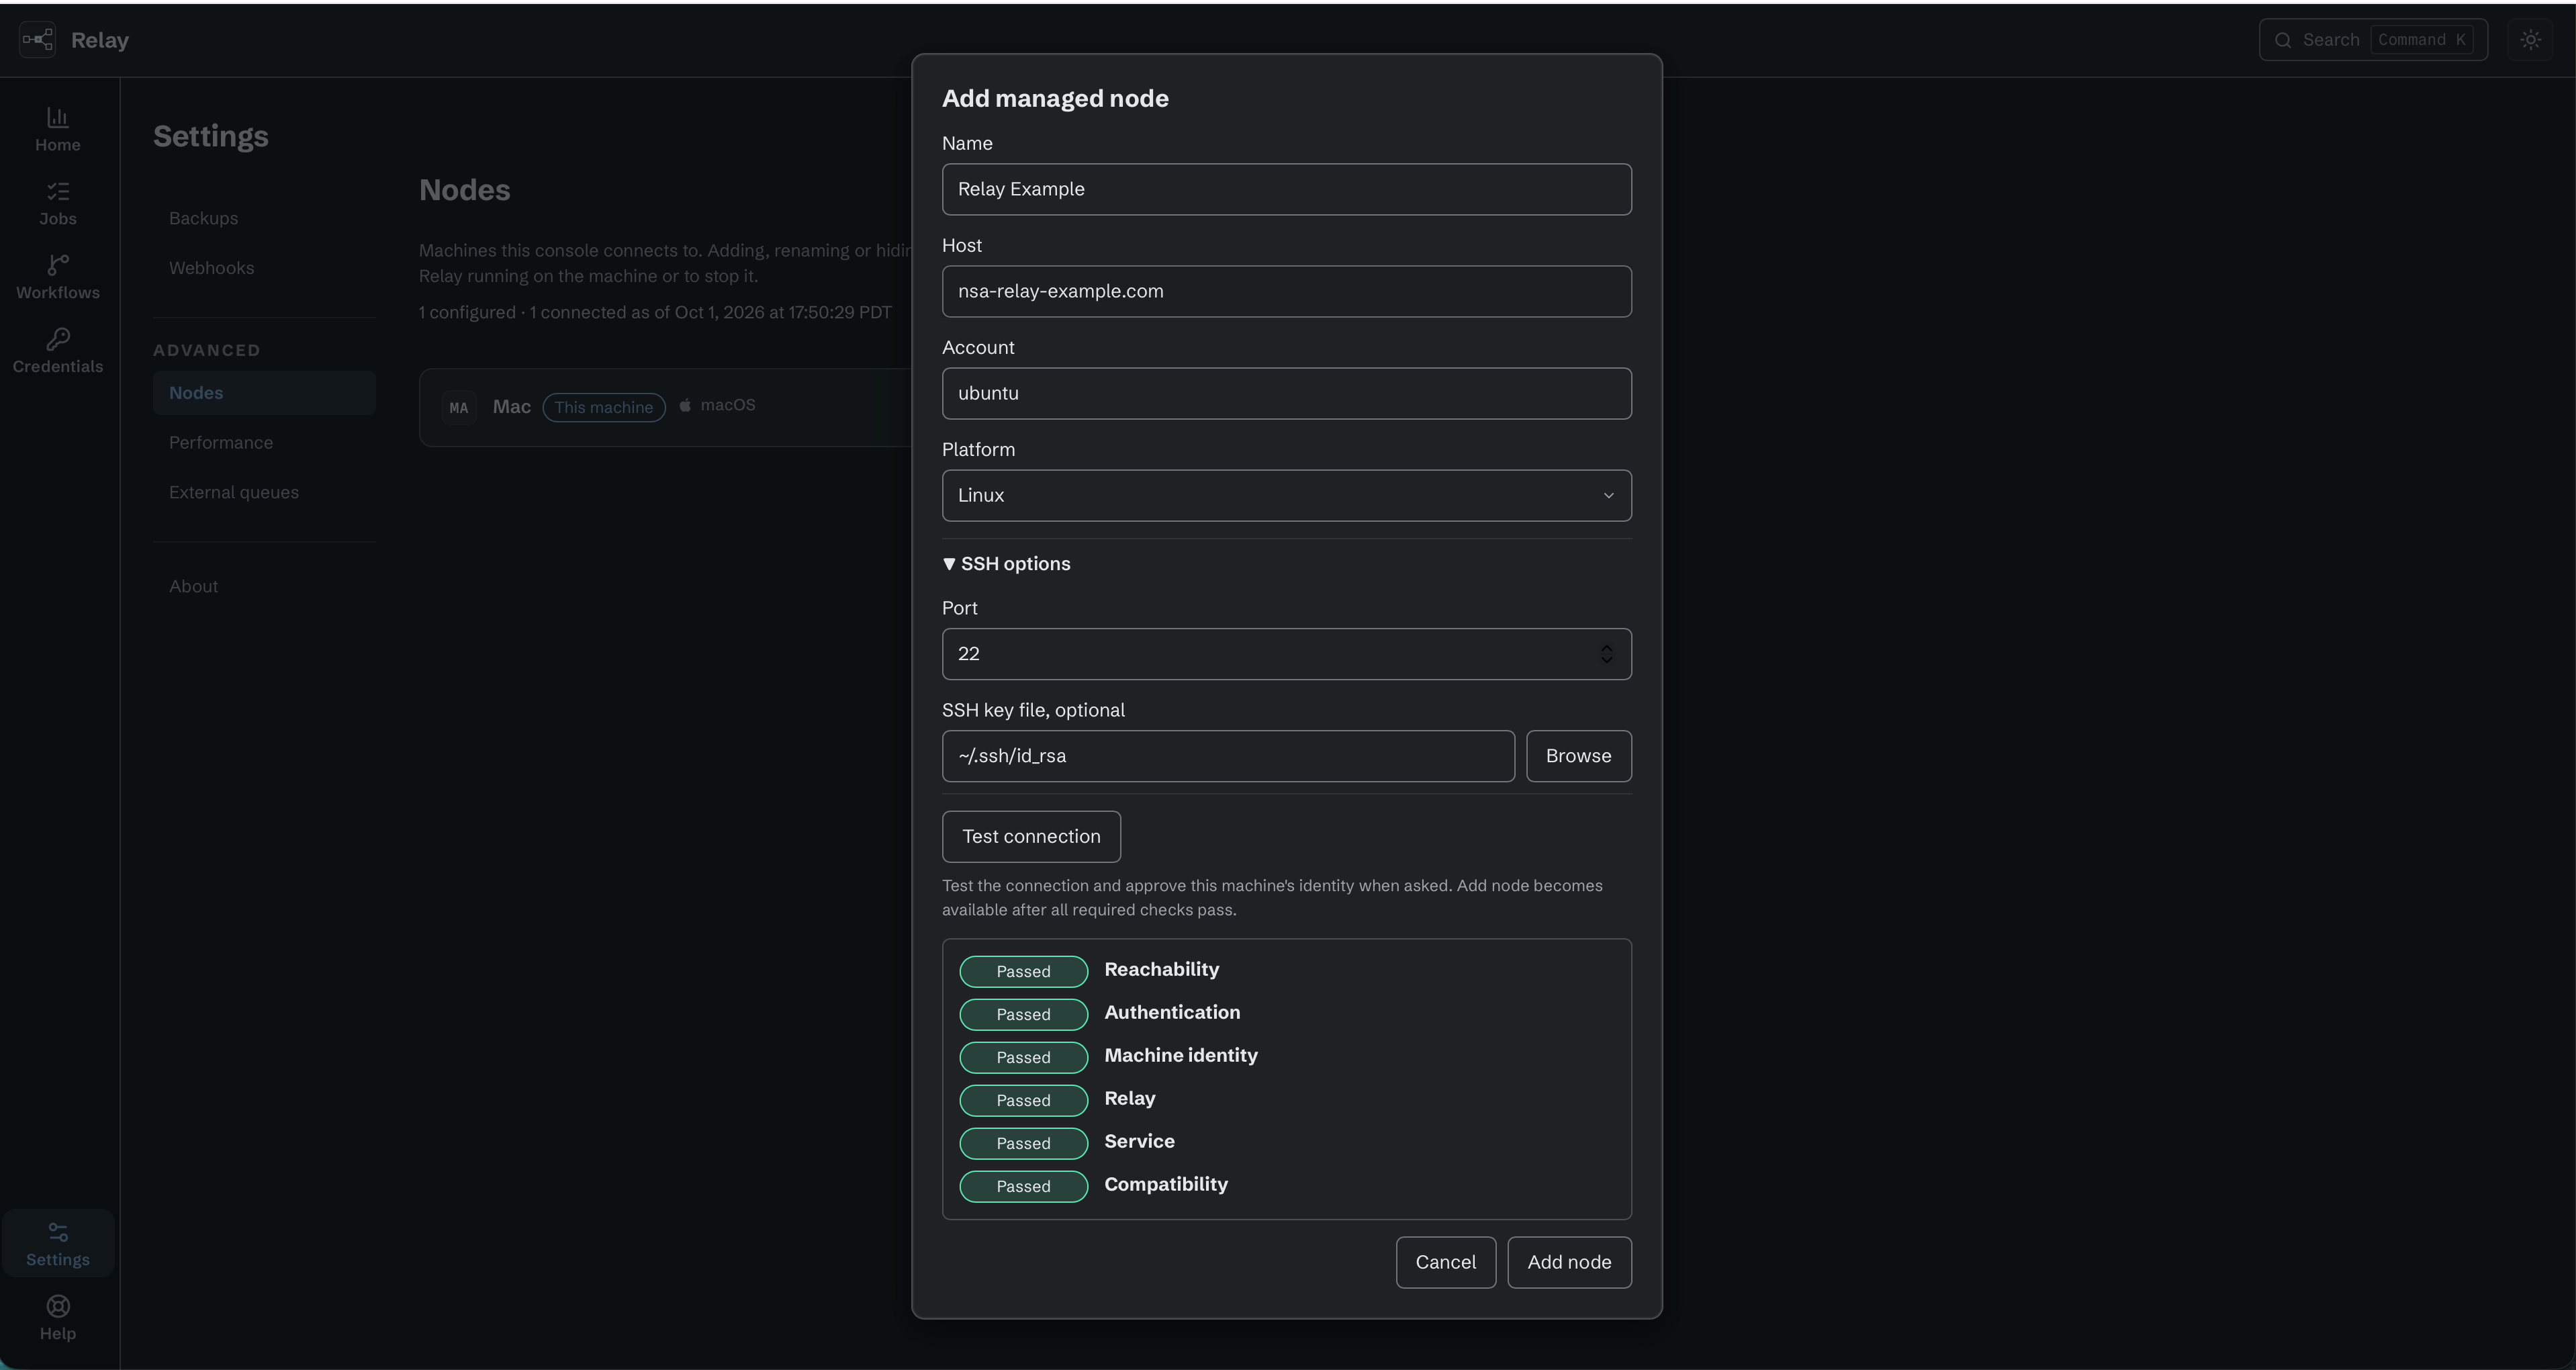Viewport: 2576px width, 1370px height.
Task: Click the Passed badge next to Relay
Action: 1023,1101
